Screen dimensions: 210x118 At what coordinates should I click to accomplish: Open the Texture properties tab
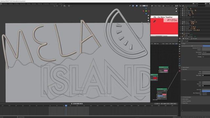pyautogui.click(x=179, y=71)
